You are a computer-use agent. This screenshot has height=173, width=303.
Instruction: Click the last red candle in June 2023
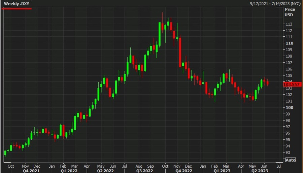click(267, 83)
